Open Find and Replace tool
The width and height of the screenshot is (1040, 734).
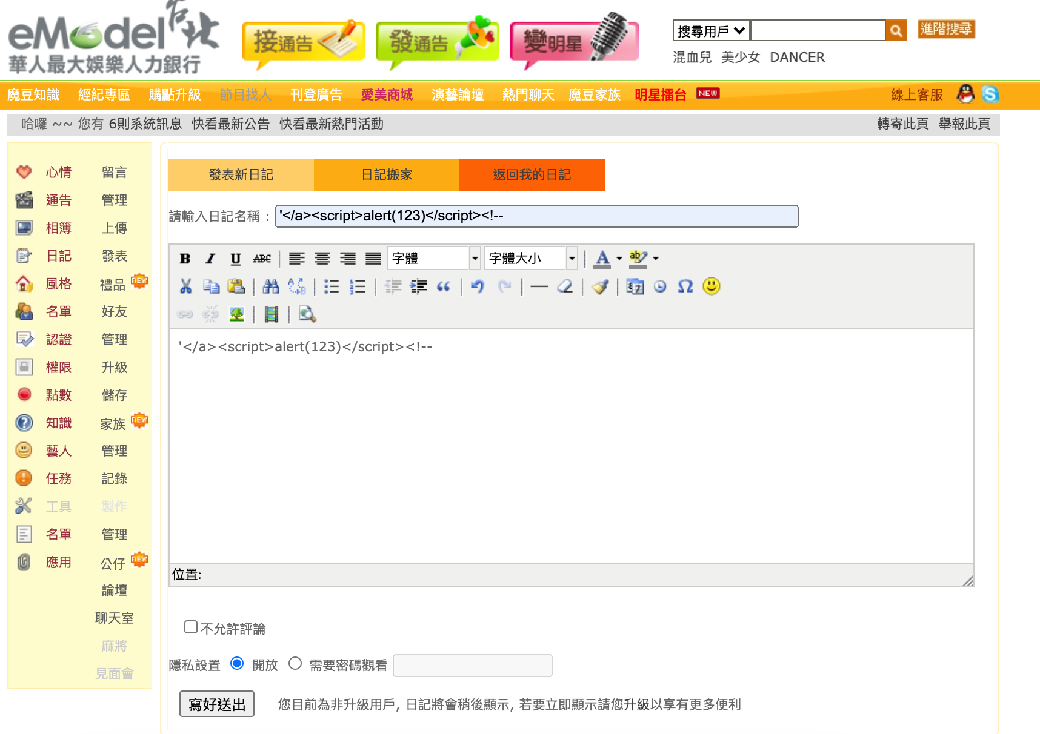click(297, 286)
